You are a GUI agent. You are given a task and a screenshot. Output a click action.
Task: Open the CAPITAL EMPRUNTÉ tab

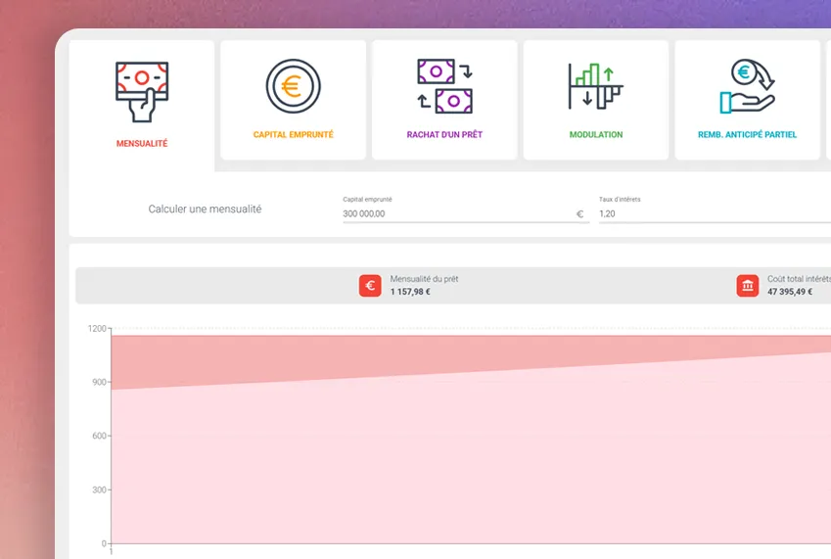click(x=293, y=100)
